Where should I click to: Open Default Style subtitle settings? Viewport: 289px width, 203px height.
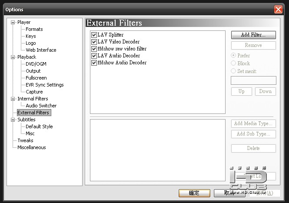[39, 126]
